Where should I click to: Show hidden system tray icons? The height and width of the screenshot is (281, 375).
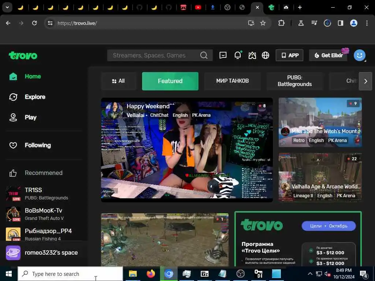310,274
